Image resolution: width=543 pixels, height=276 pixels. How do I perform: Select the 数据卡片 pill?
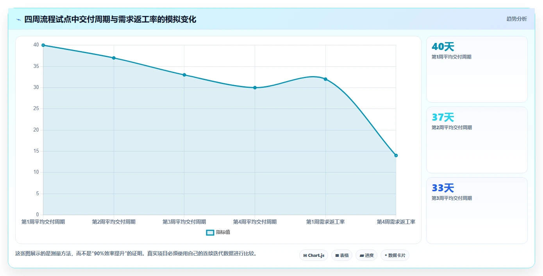click(395, 255)
